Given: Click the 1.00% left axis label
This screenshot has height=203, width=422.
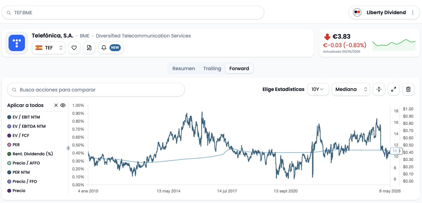Looking at the screenshot, I should point(78,105).
